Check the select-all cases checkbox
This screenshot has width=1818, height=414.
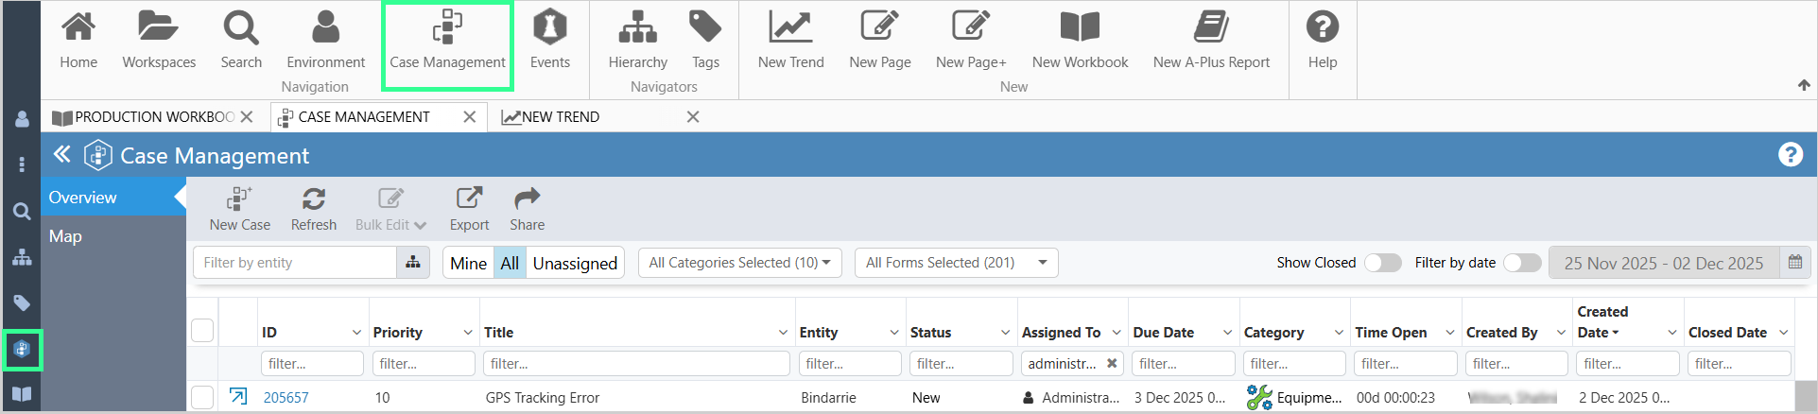coord(202,331)
